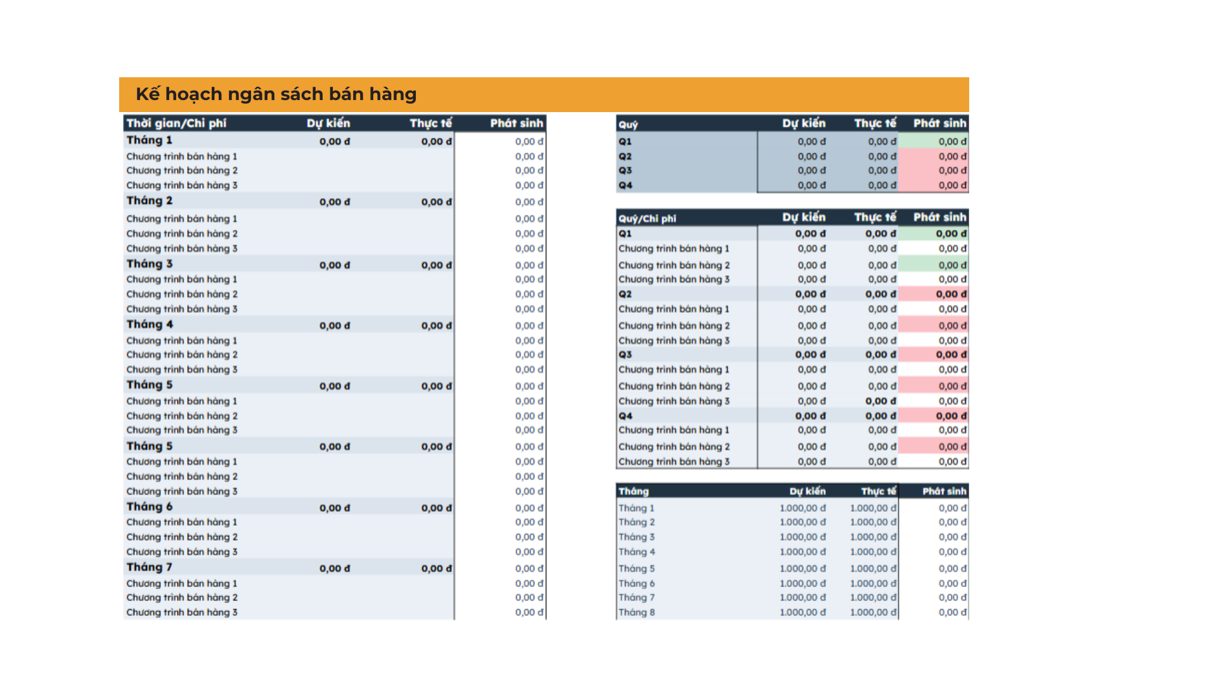Click the Quý/Chi phí table header cell
The height and width of the screenshot is (684, 1217).
pos(647,218)
